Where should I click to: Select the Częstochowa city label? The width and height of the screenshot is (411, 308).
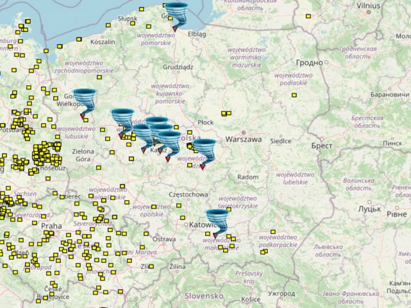[188, 194]
